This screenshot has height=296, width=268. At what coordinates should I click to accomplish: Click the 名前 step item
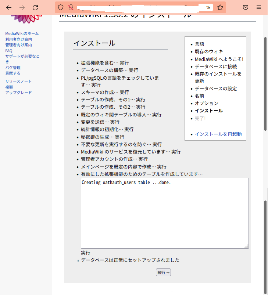coord(199,96)
